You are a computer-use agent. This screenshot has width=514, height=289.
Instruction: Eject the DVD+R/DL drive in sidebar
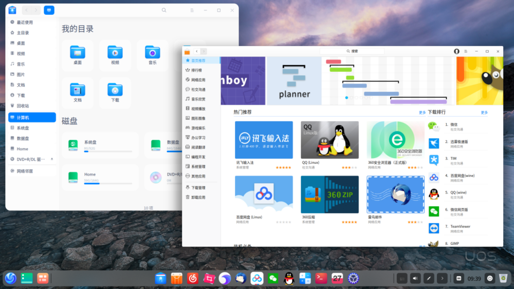tap(52, 159)
